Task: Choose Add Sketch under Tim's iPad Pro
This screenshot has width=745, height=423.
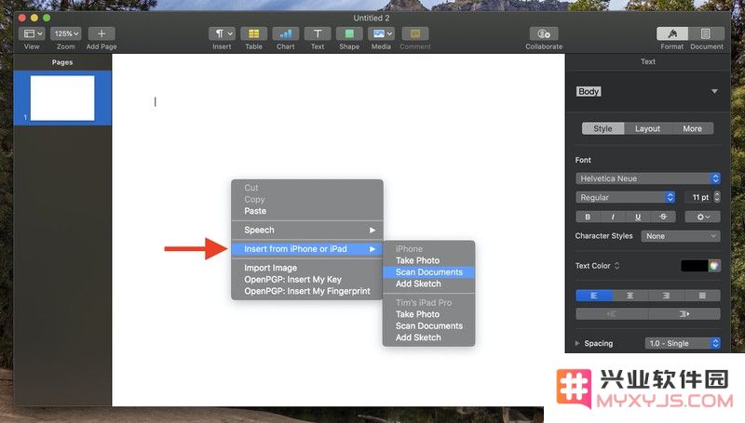Action: coord(428,337)
